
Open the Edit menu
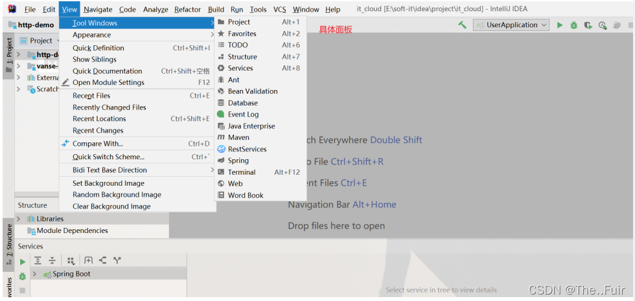49,9
